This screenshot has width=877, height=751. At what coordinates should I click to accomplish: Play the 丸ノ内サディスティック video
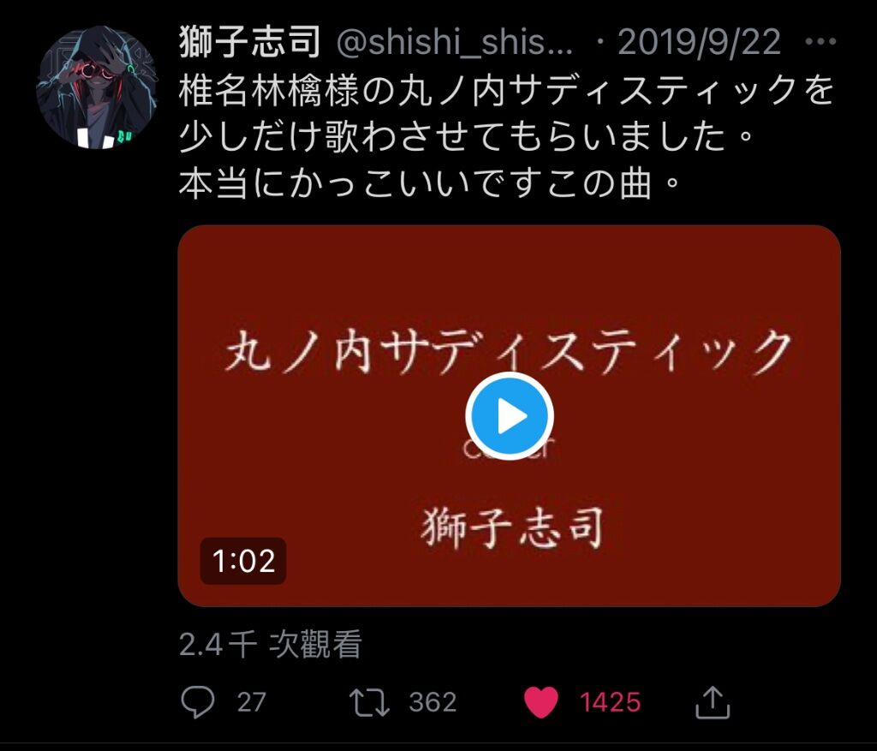tap(510, 416)
